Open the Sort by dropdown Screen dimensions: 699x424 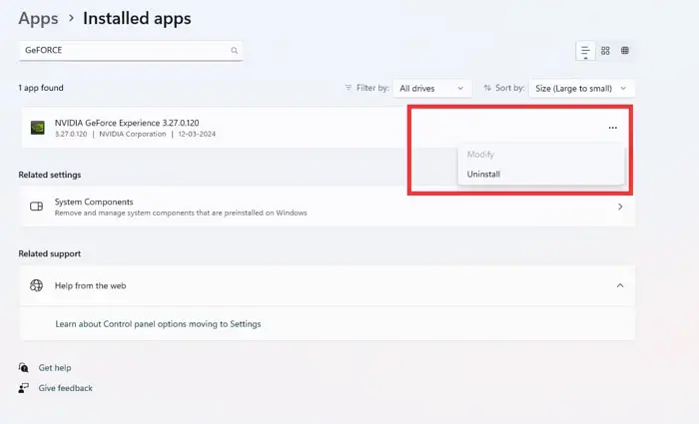pos(582,89)
